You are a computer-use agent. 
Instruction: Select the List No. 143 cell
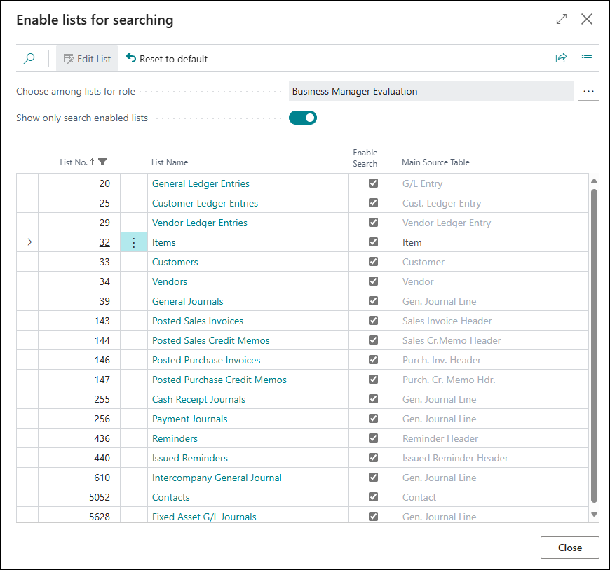(79, 321)
